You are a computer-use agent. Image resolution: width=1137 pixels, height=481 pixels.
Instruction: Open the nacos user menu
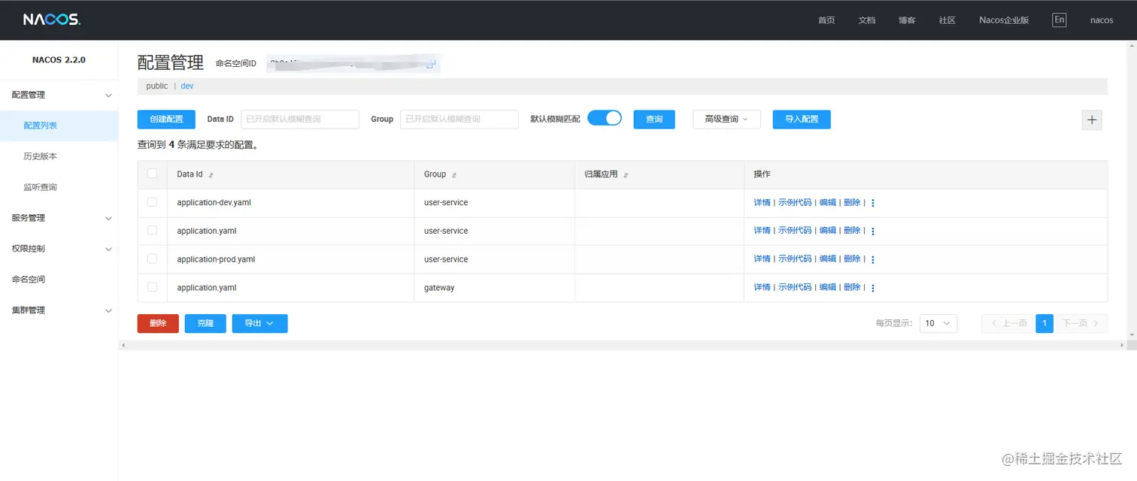[1102, 20]
